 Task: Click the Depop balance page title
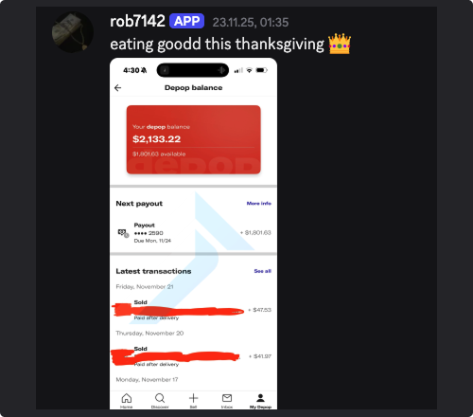pos(193,88)
